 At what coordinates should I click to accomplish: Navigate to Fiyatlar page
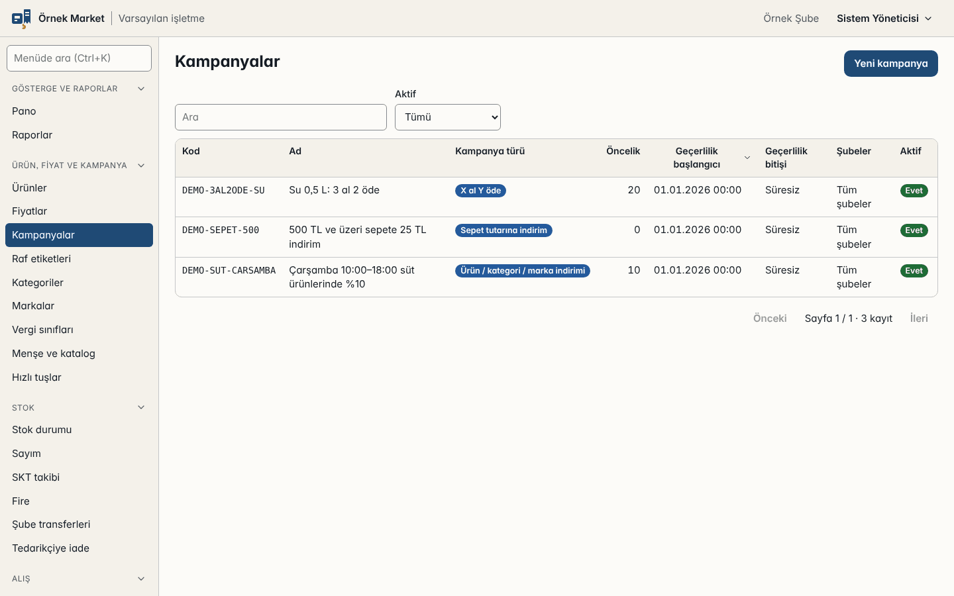click(79, 211)
